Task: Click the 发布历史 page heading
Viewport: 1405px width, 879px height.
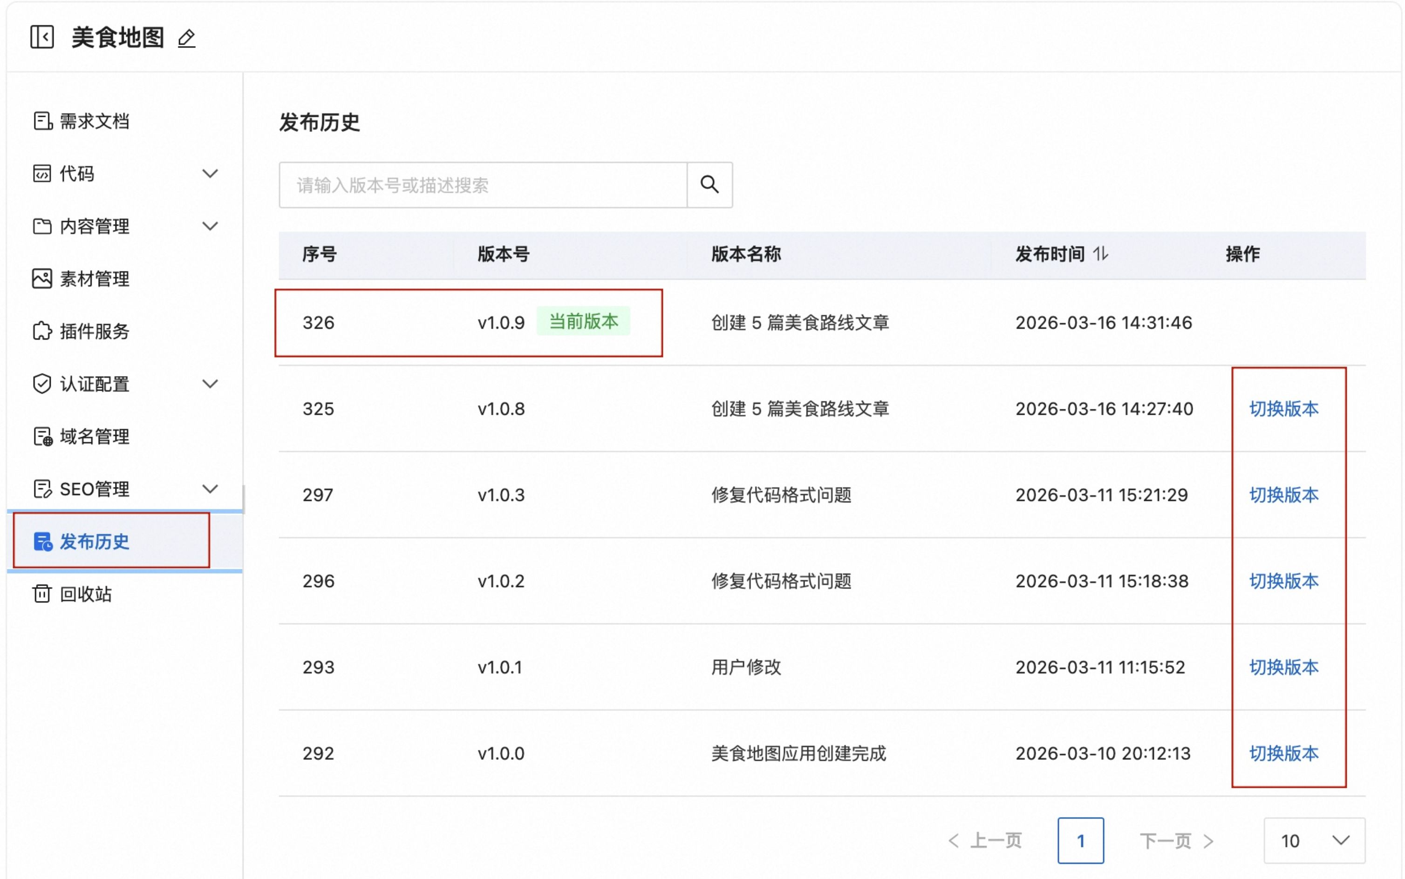Action: coord(319,122)
